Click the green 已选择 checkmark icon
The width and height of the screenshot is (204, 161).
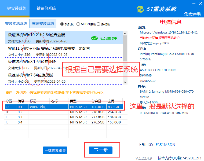pyautogui.click(x=94, y=38)
